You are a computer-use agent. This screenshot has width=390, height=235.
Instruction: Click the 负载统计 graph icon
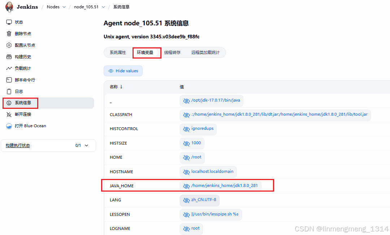point(9,68)
